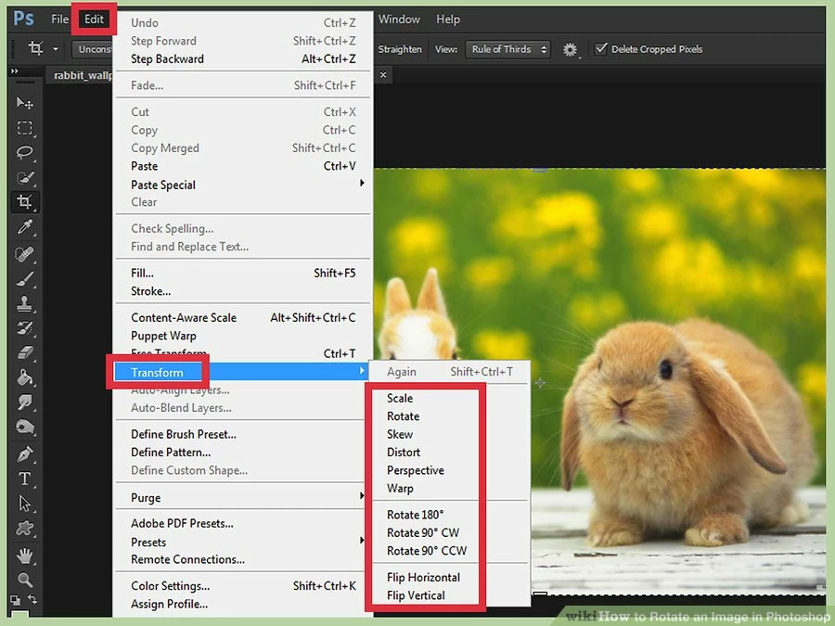835x626 pixels.
Task: Open crop tool preset picker arrow
Action: coord(56,49)
